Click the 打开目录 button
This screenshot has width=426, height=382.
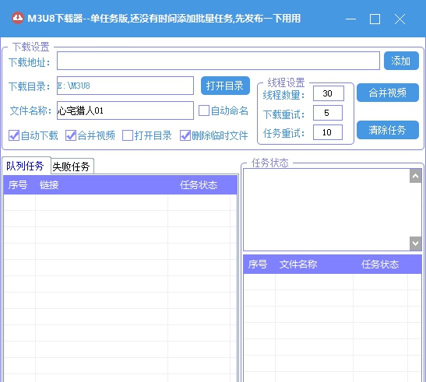[x=225, y=86]
